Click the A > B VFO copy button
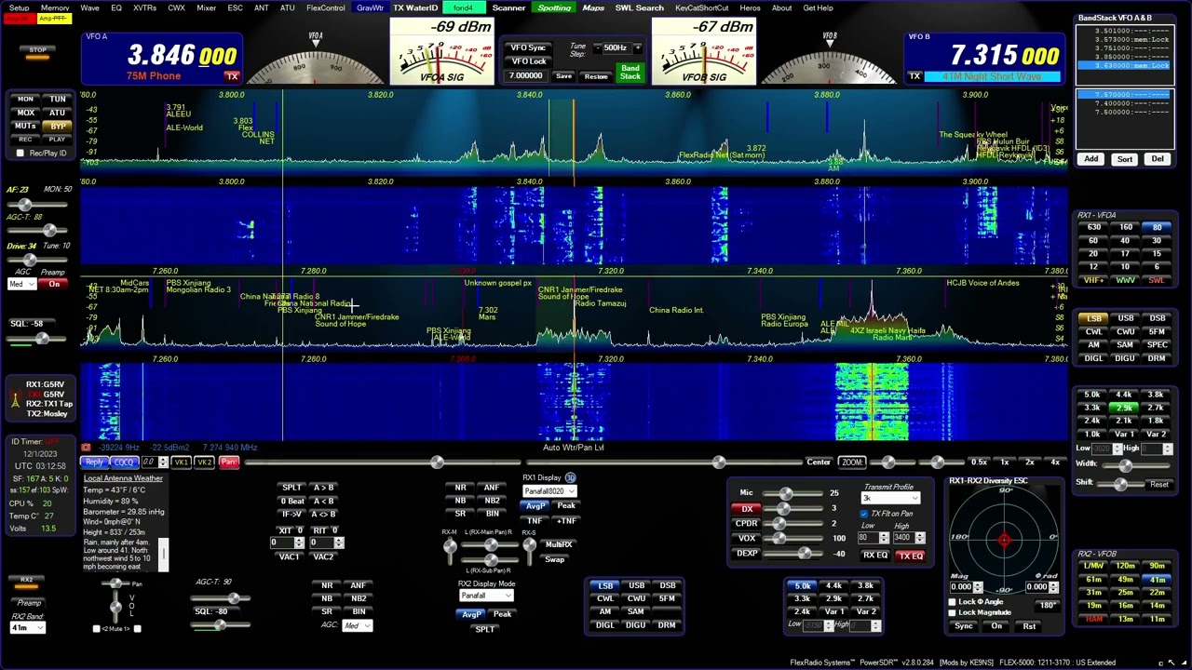 323,488
